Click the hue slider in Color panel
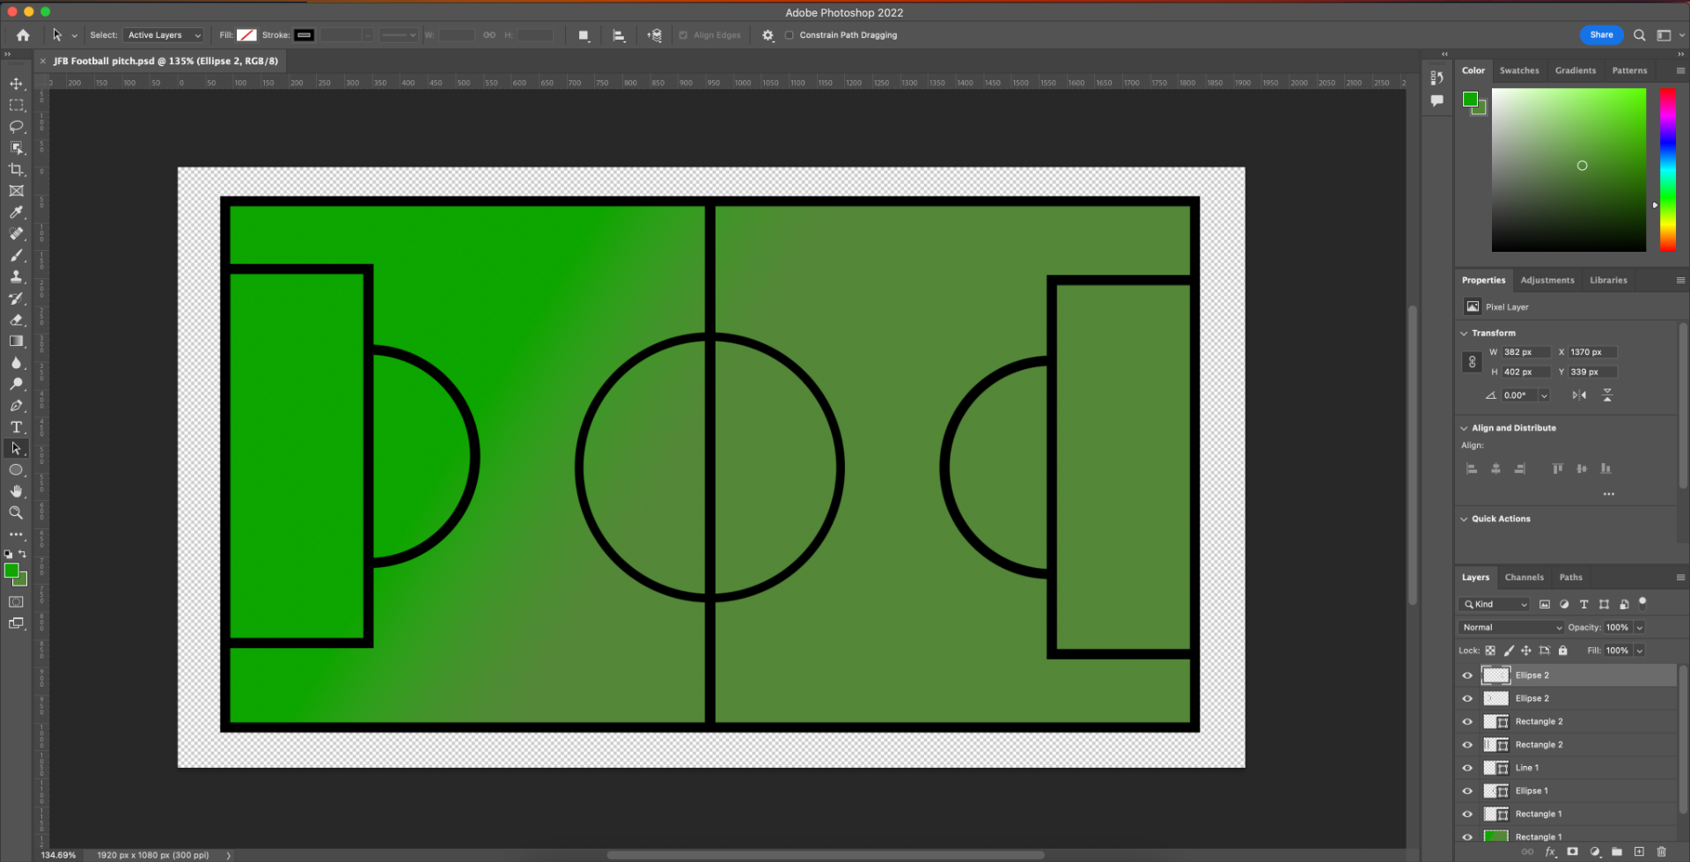Screen dimensions: 1690x862 coord(1667,169)
